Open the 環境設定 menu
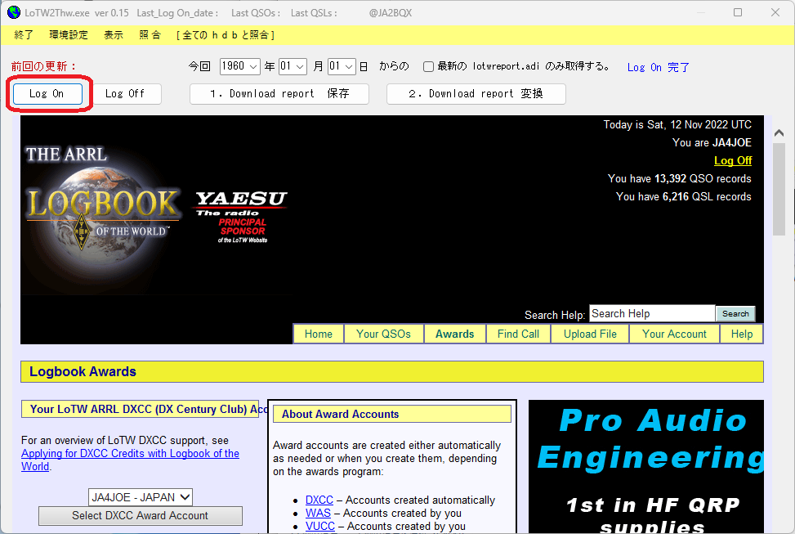Image resolution: width=795 pixels, height=534 pixels. point(69,35)
